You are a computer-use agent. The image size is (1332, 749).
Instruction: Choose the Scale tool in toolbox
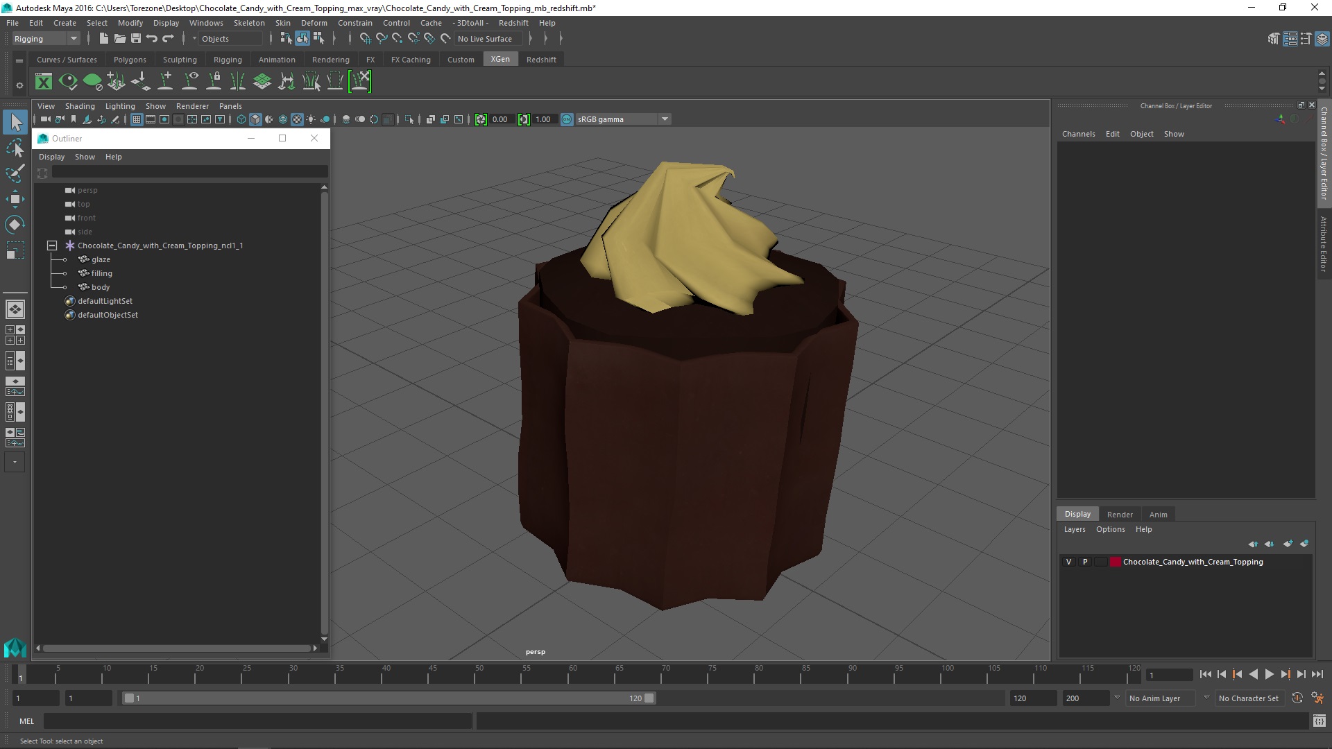[x=15, y=250]
